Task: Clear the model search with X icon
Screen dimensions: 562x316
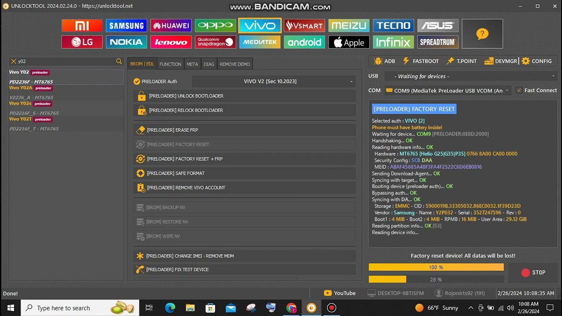Action: point(14,61)
